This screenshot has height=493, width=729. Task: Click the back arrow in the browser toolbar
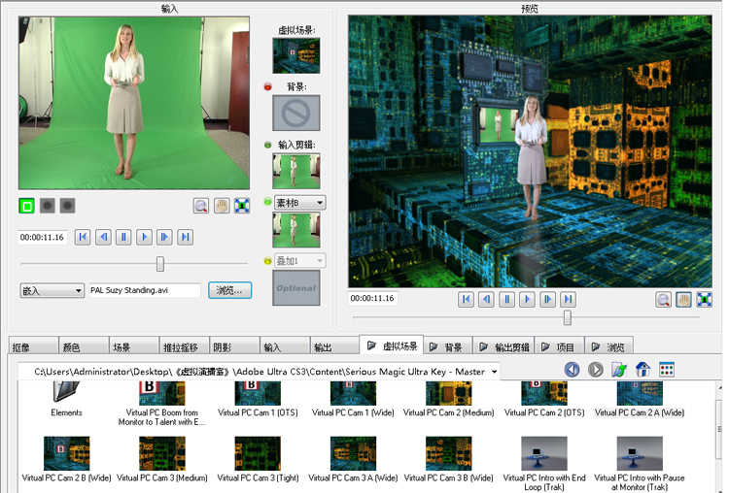click(573, 370)
